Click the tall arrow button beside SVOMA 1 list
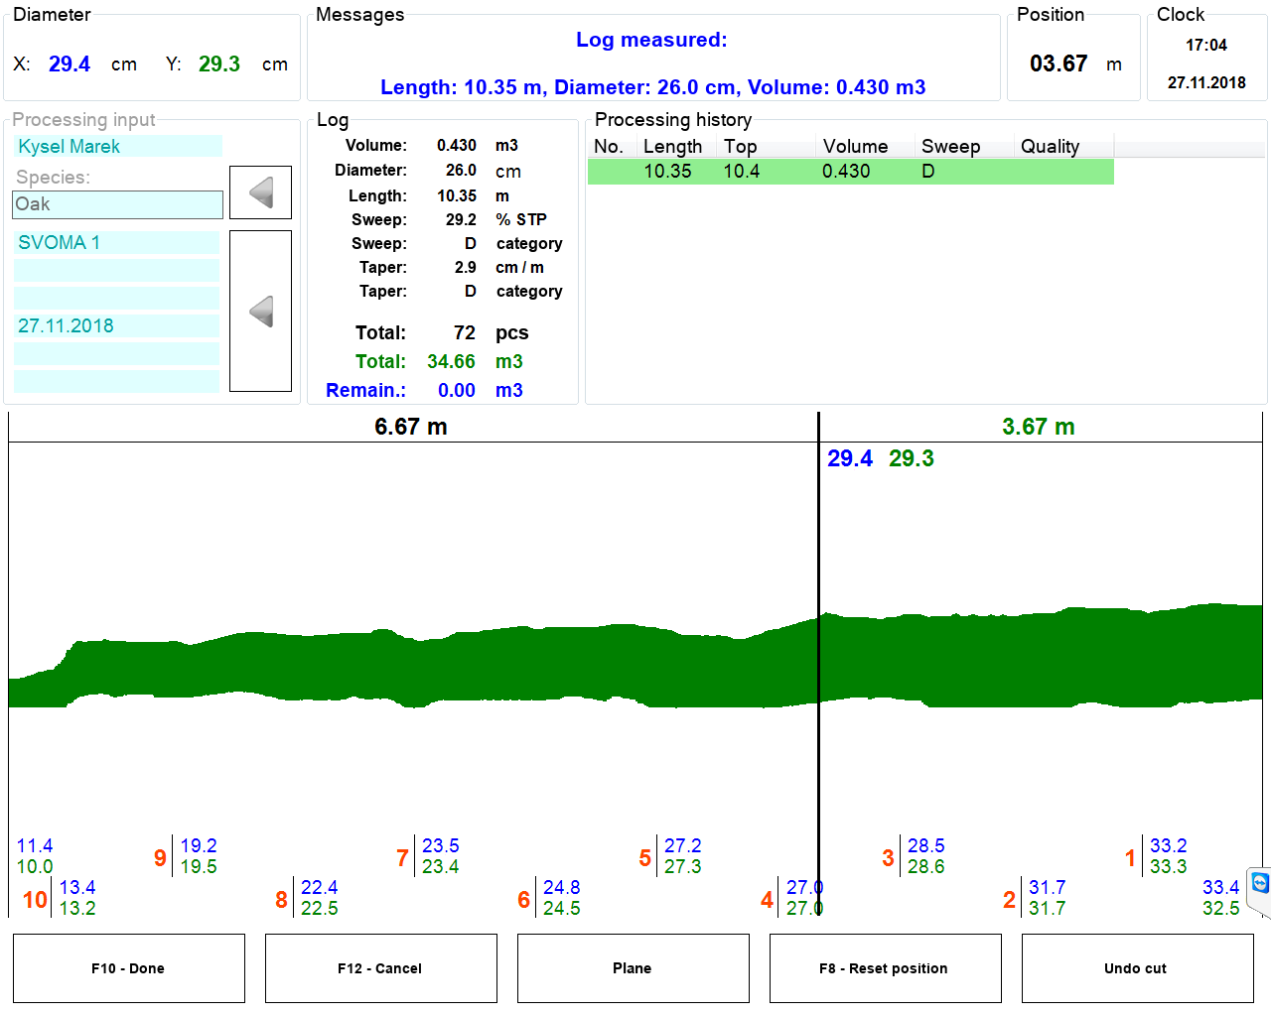This screenshot has width=1271, height=1016. point(260,312)
